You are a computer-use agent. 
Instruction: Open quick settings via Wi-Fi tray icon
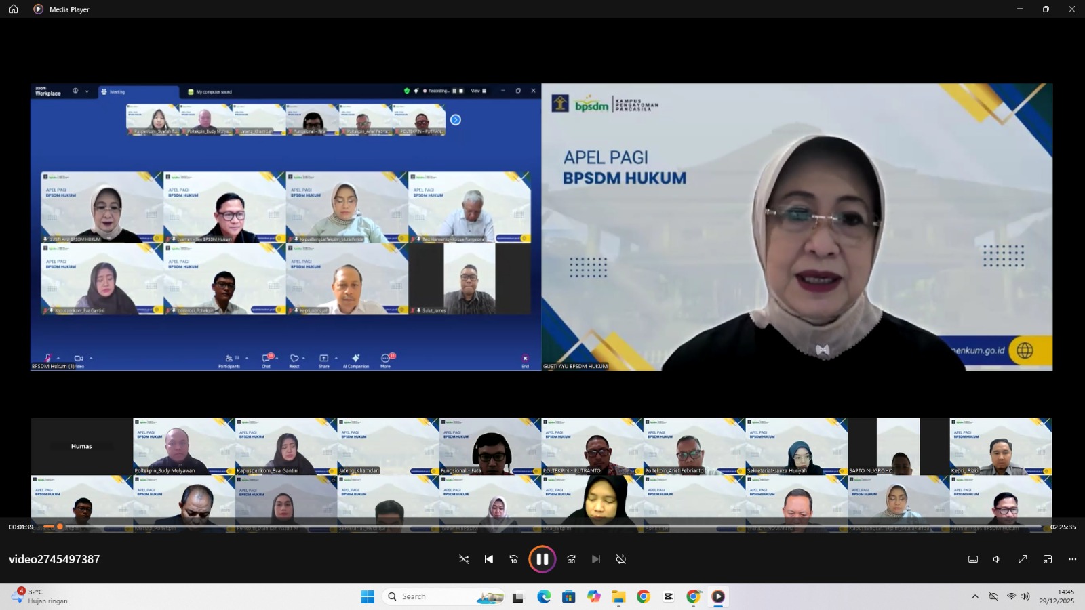[1011, 596]
